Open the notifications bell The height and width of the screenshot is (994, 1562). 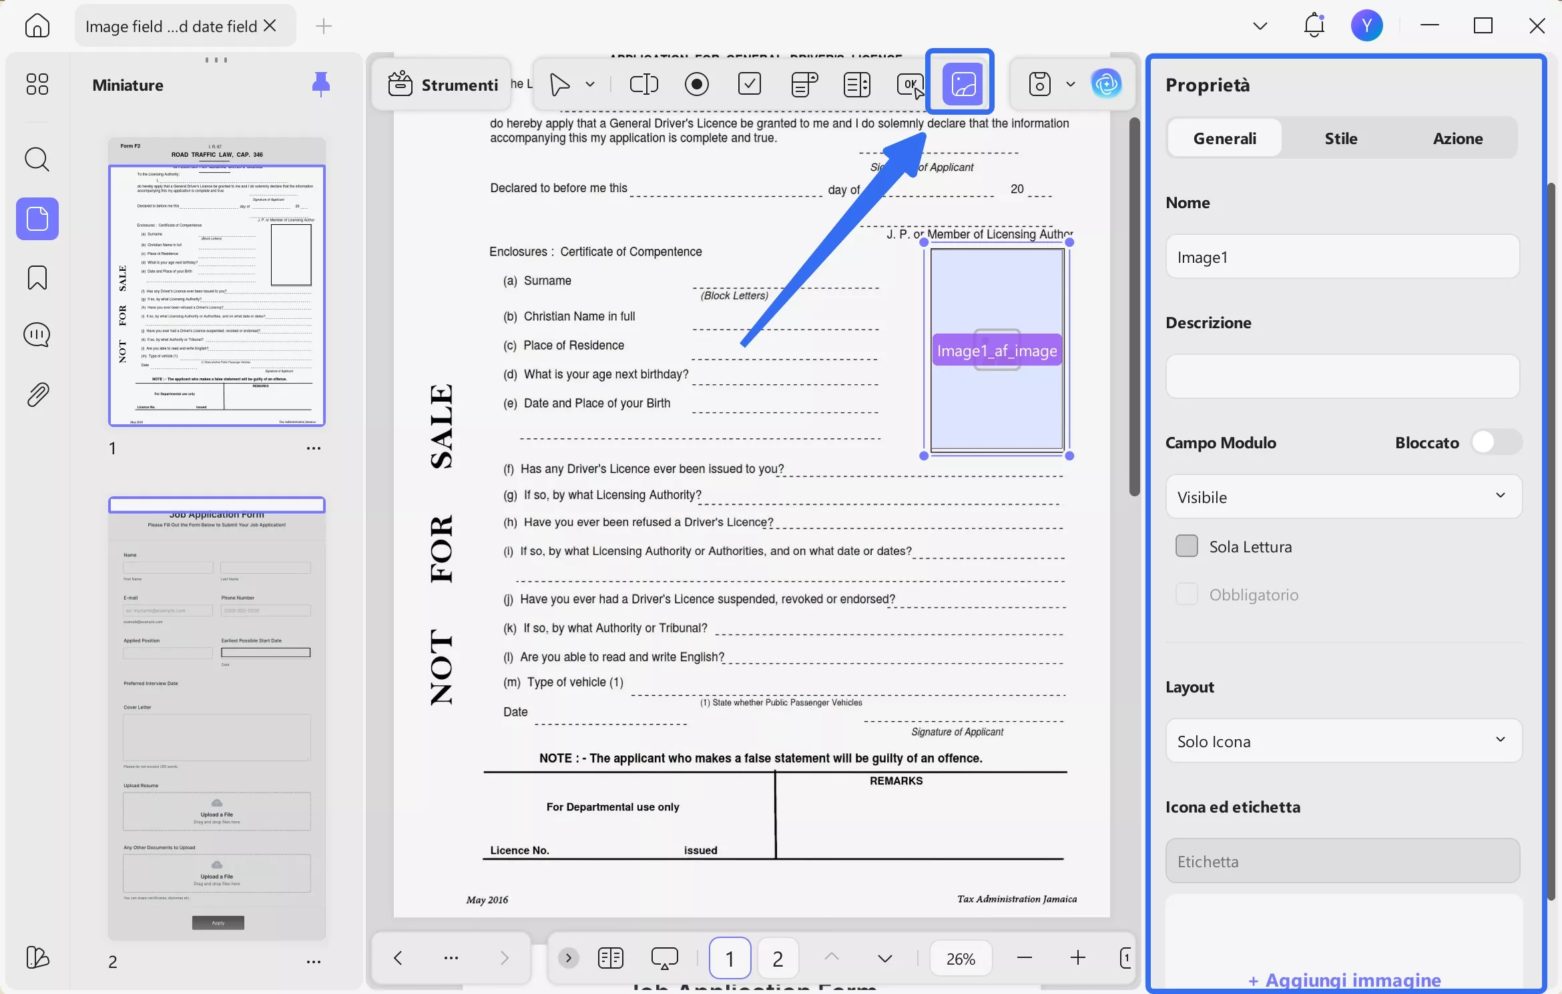pyautogui.click(x=1314, y=25)
